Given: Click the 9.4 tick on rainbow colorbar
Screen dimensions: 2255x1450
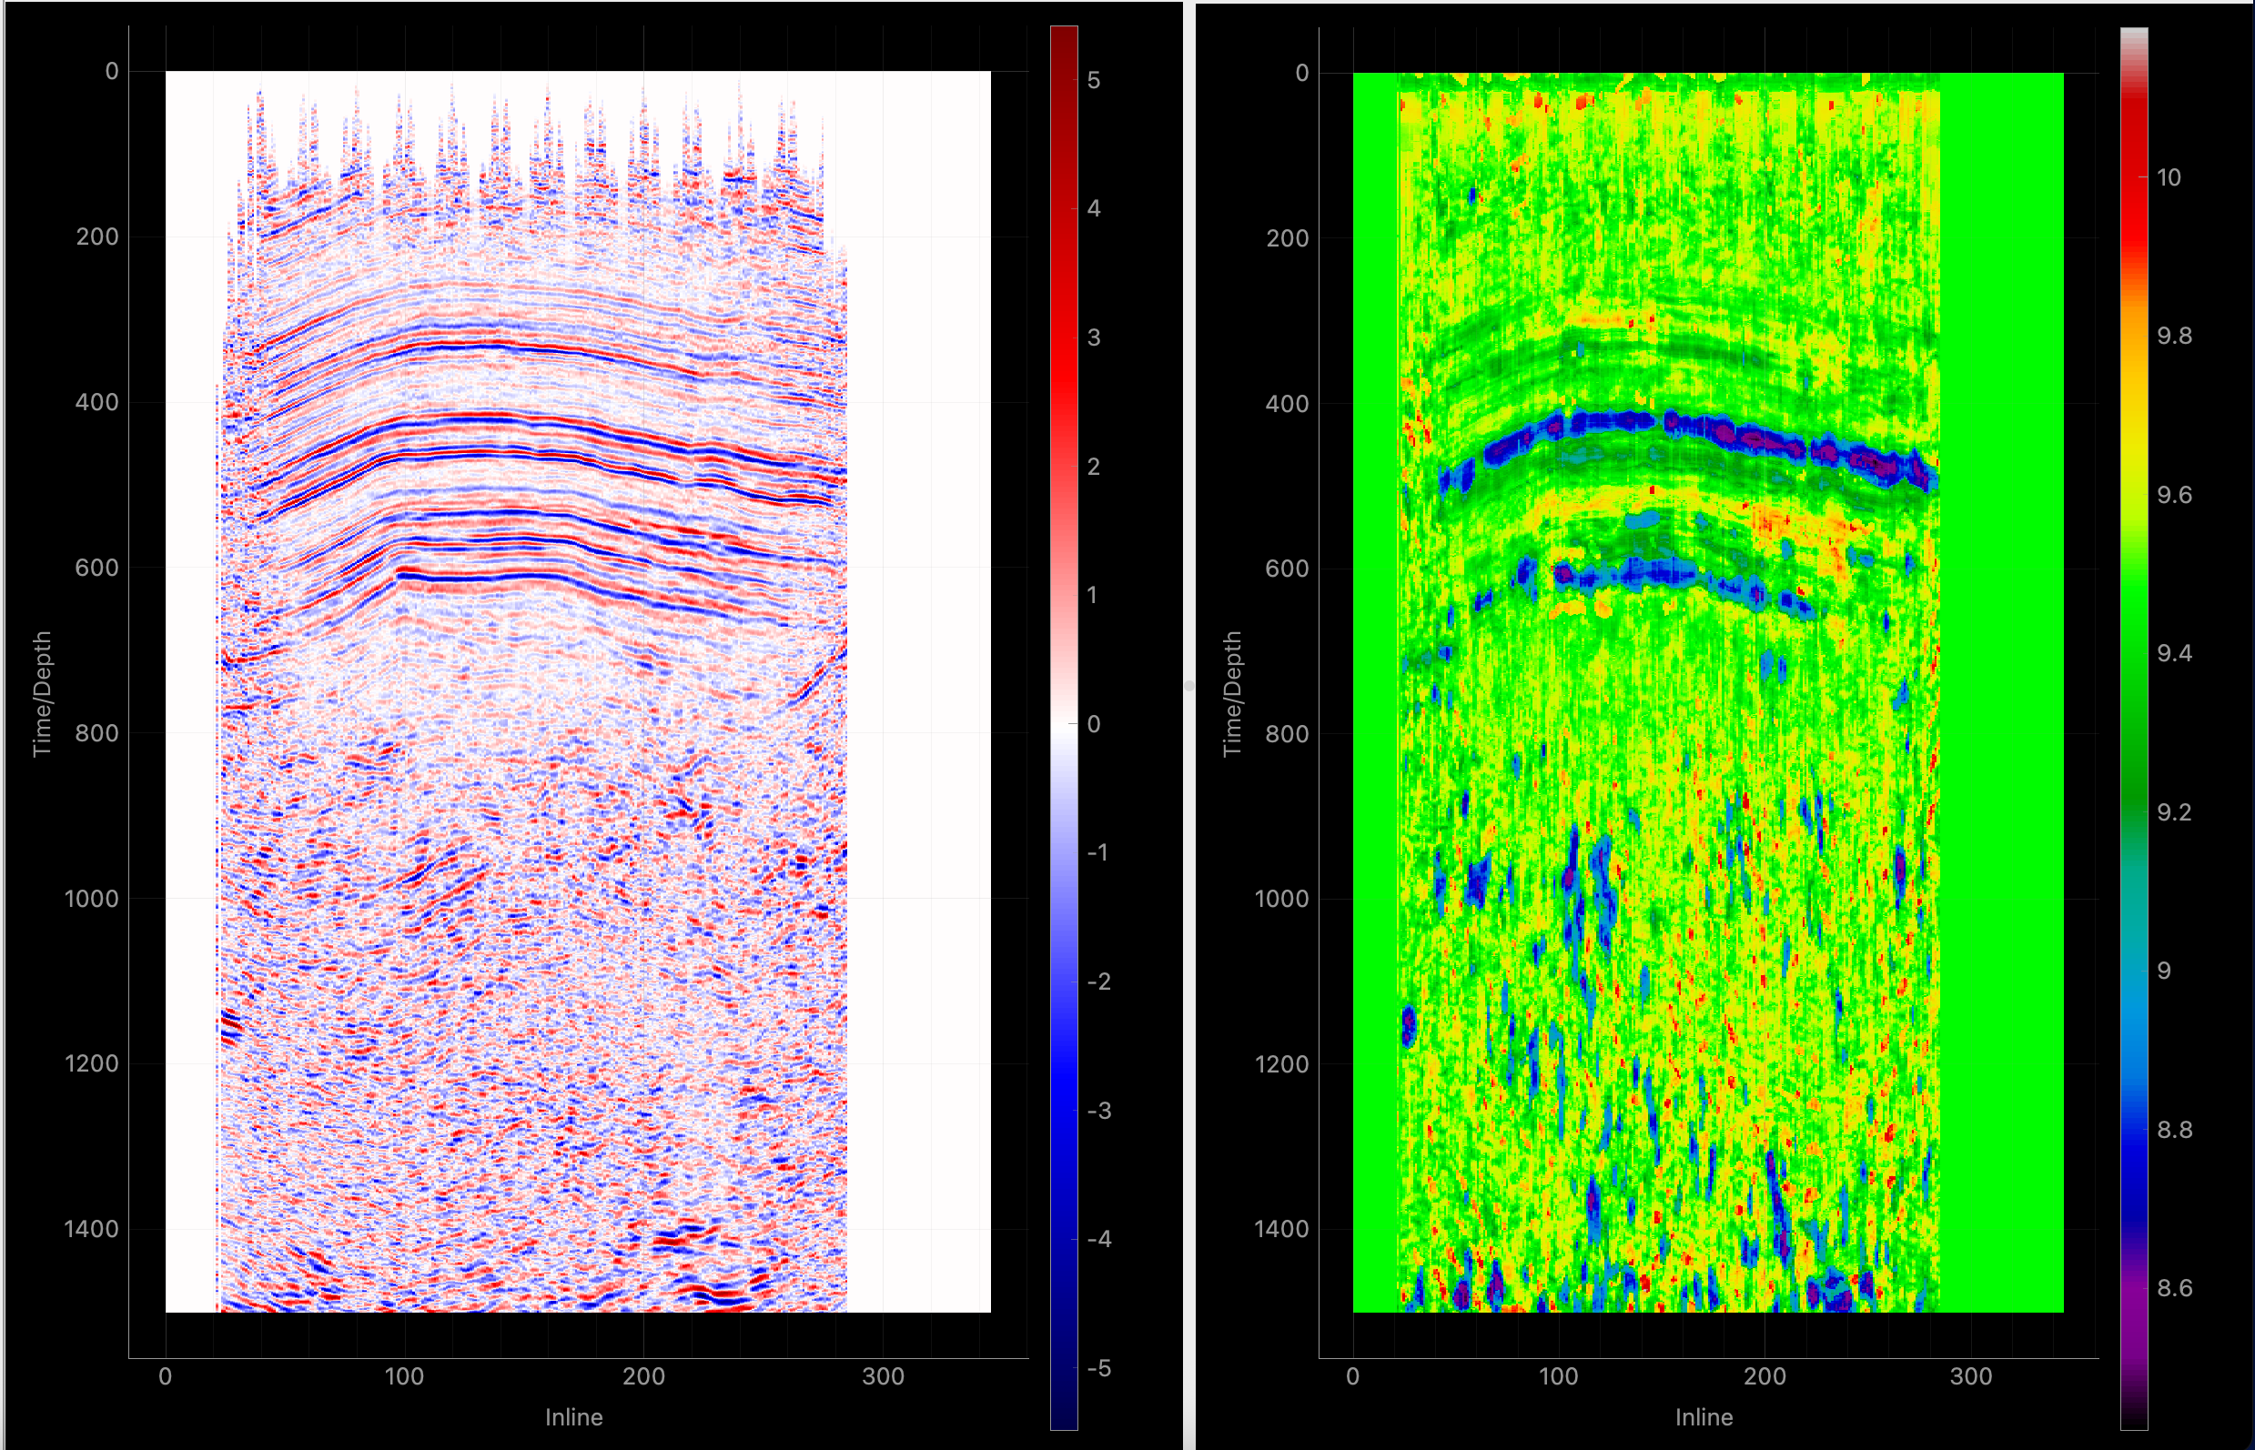Looking at the screenshot, I should pos(2174,653).
